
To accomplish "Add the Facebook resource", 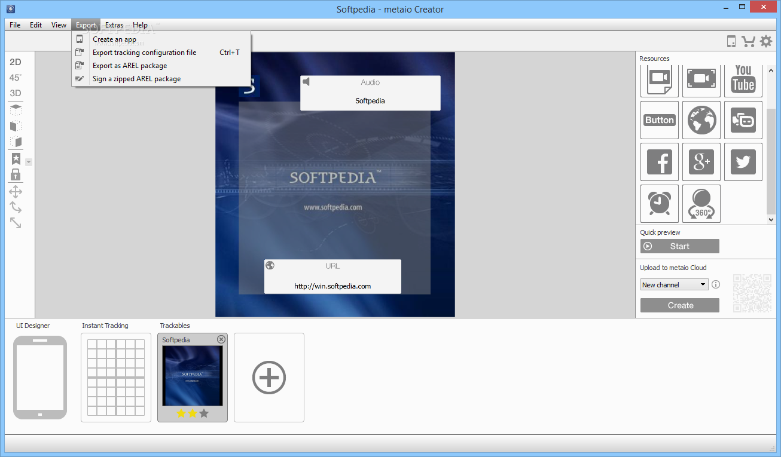I will pos(660,162).
